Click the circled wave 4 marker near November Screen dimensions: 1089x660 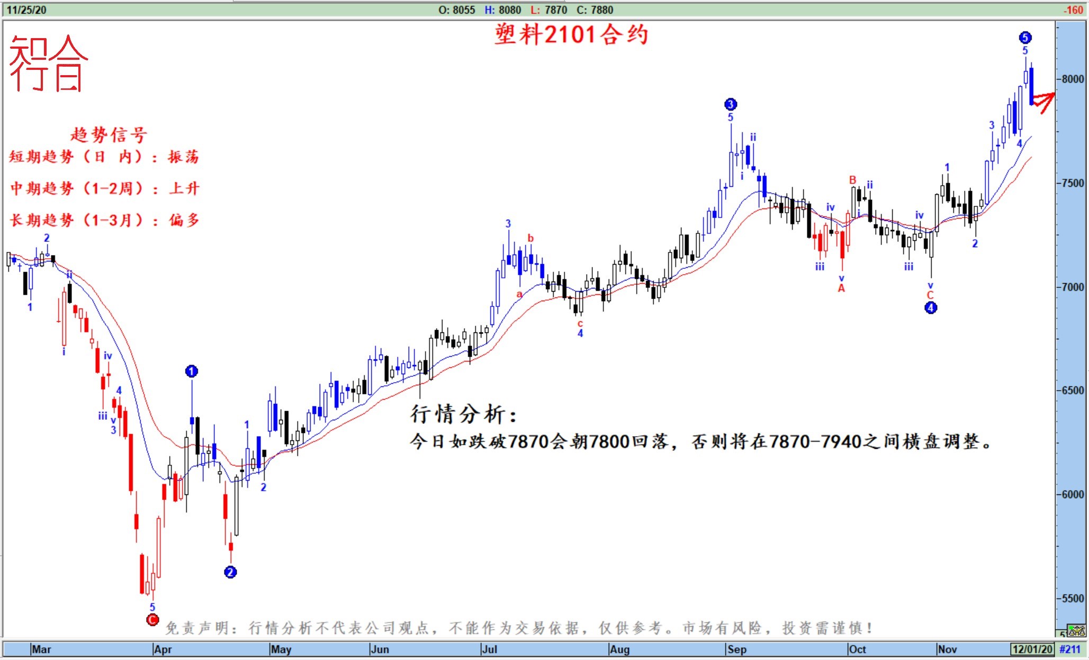click(x=931, y=308)
